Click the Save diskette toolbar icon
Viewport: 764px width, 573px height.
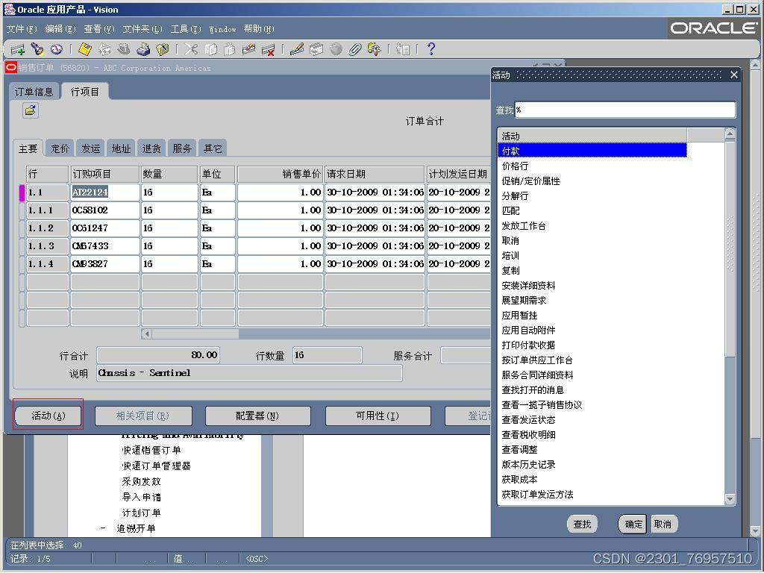(x=85, y=49)
